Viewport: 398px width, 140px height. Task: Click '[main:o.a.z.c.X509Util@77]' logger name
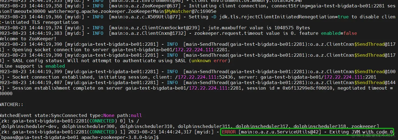145,17
